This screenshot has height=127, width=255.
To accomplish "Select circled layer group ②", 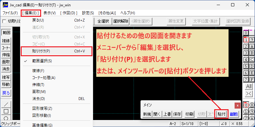I will [246, 118].
